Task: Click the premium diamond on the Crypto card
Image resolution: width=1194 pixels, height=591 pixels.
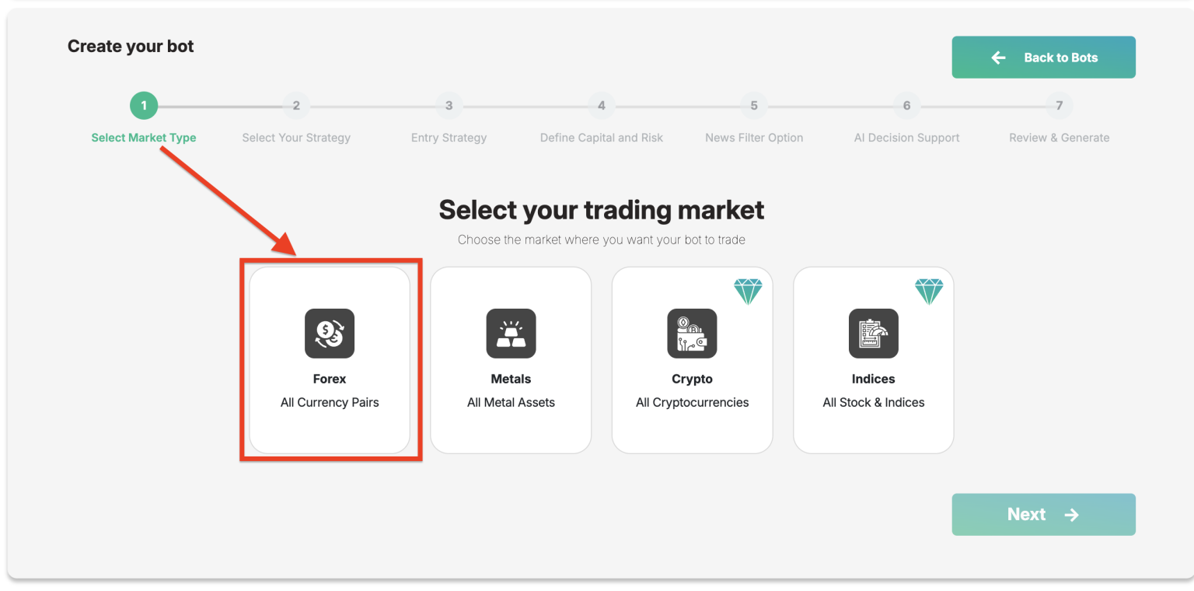Action: (748, 291)
